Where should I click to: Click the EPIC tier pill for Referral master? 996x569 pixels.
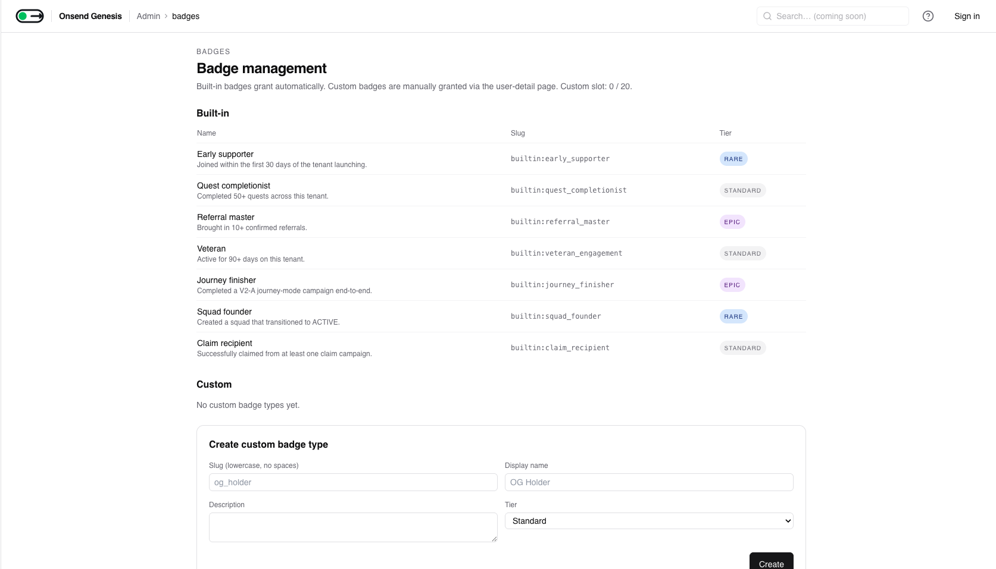coord(732,222)
